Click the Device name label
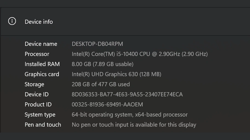 pyautogui.click(x=41, y=44)
